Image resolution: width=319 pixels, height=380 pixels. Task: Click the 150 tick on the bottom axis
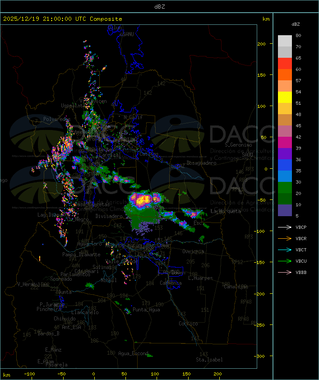186,374
